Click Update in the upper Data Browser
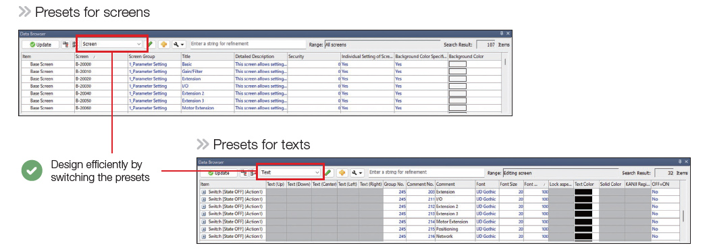 coord(41,45)
